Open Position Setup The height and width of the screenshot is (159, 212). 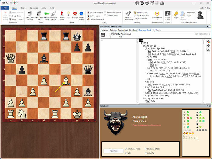tap(54, 16)
